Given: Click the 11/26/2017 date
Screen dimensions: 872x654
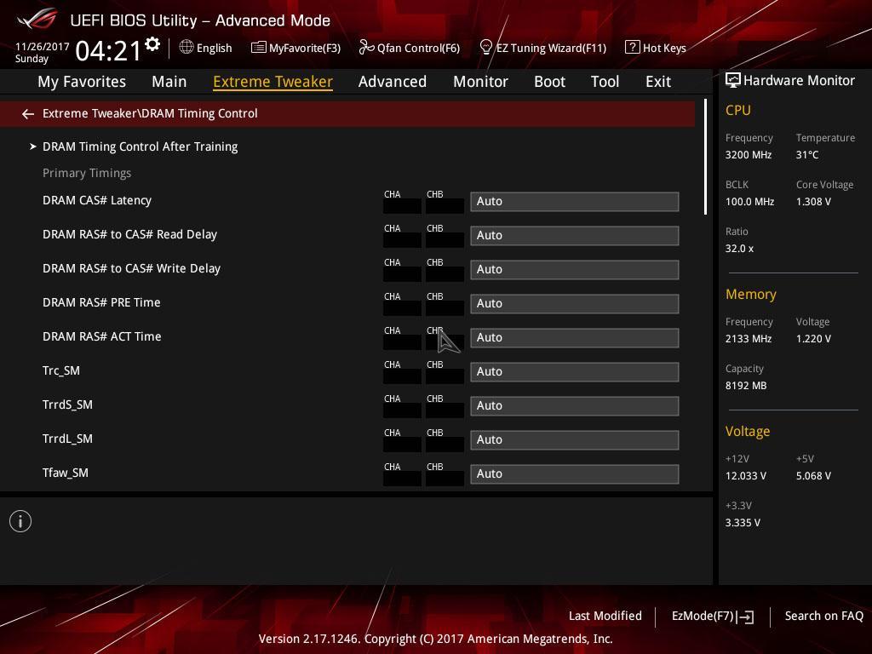Looking at the screenshot, I should [43, 47].
